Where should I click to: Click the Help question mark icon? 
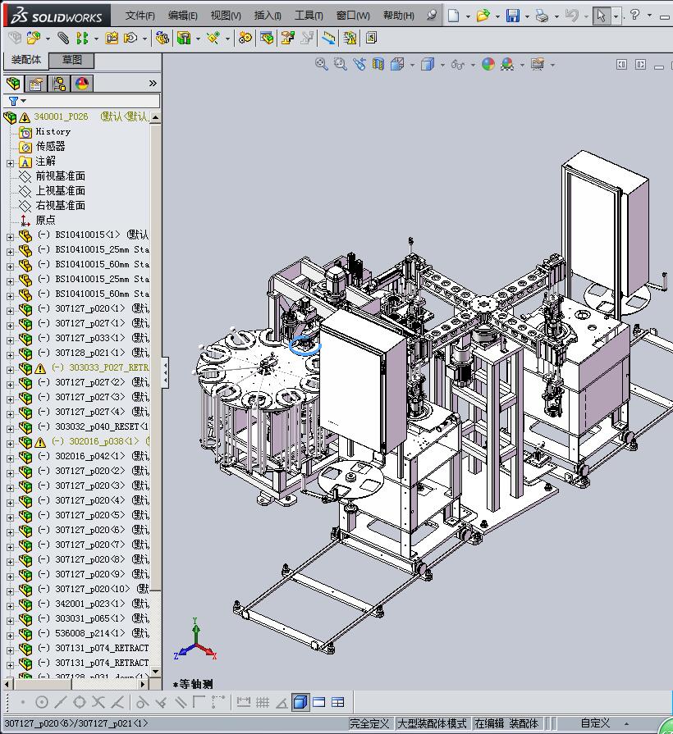click(634, 15)
